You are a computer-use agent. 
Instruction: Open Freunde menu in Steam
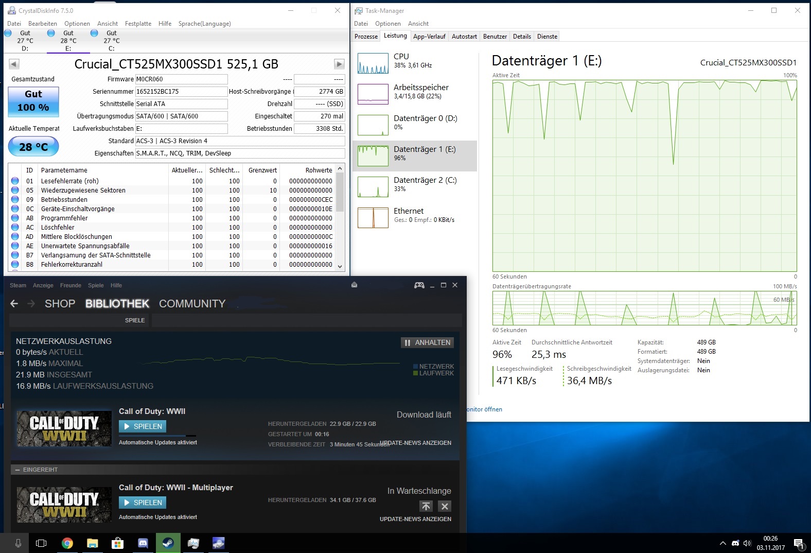click(x=70, y=285)
